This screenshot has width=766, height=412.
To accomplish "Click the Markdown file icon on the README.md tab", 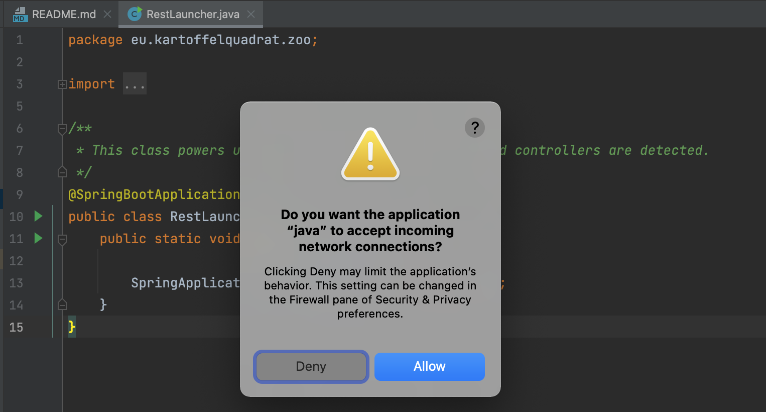I will coord(20,14).
